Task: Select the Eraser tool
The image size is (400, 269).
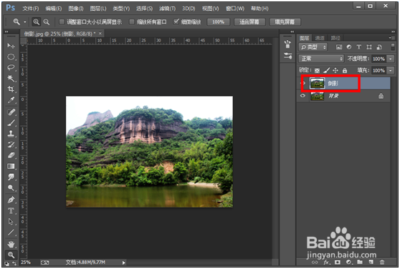Action: pyautogui.click(x=11, y=155)
